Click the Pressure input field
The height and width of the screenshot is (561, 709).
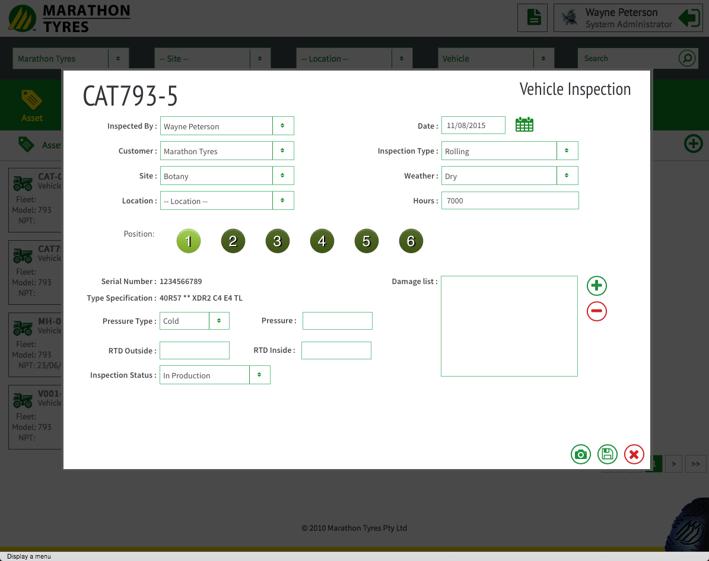point(337,321)
